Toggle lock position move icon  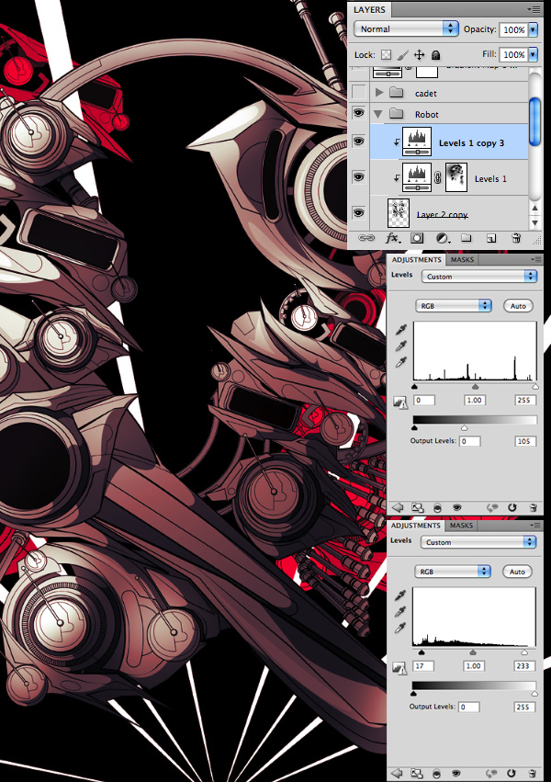pos(419,54)
